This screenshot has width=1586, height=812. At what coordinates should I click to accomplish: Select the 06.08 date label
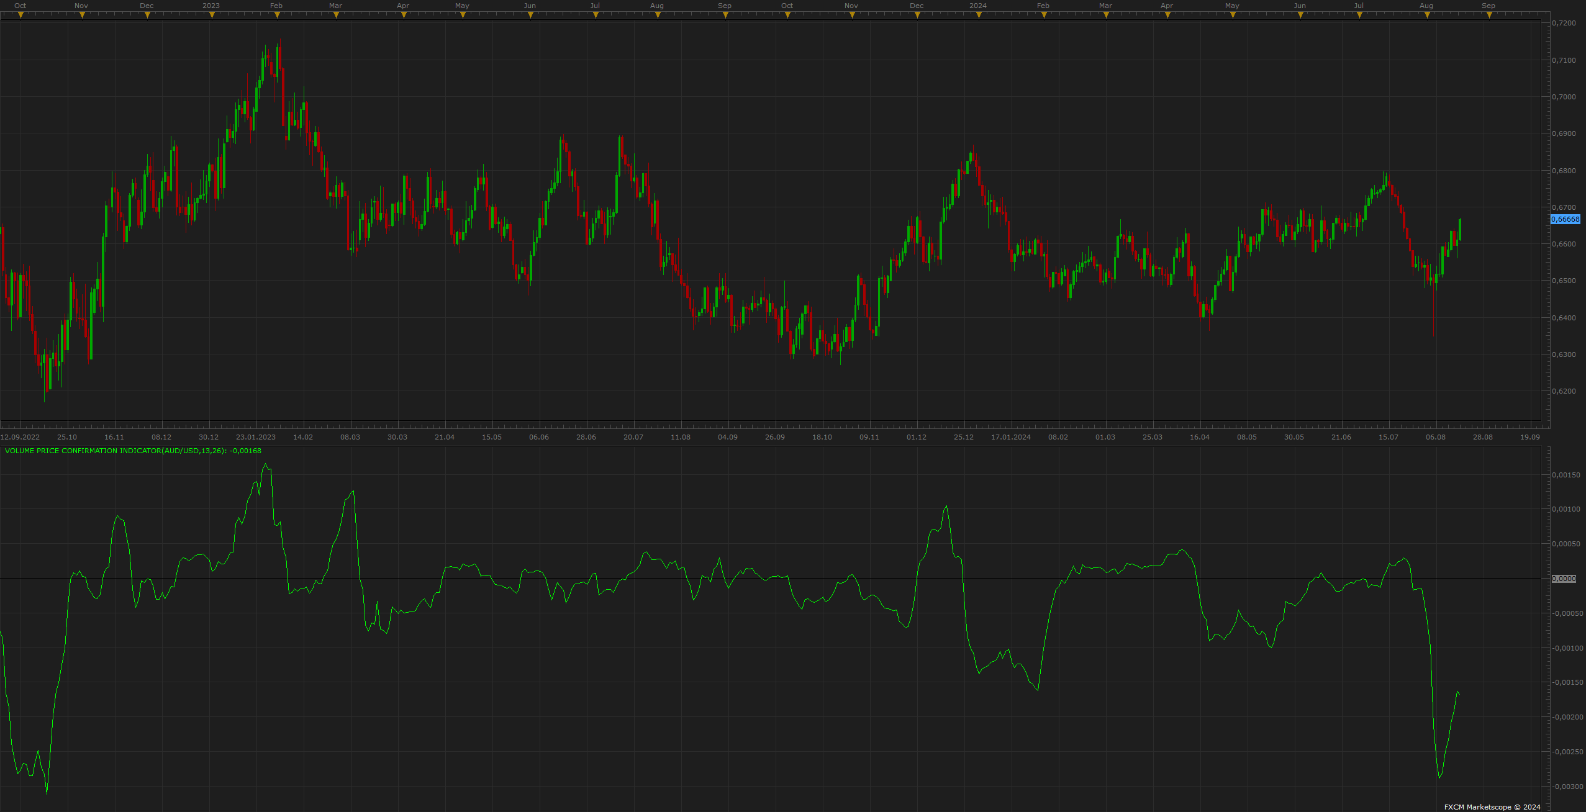1436,437
